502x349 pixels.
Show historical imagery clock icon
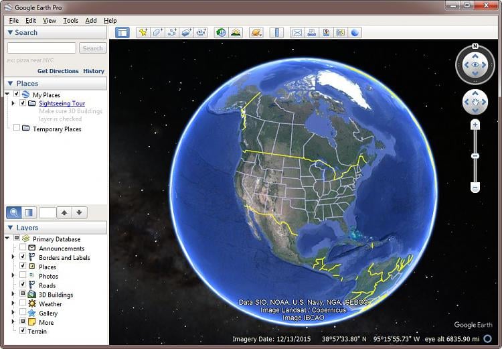221,32
